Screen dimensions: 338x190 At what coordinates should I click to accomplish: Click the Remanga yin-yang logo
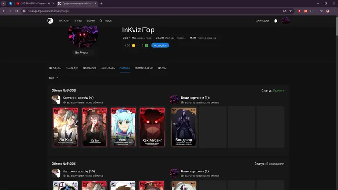(50, 21)
